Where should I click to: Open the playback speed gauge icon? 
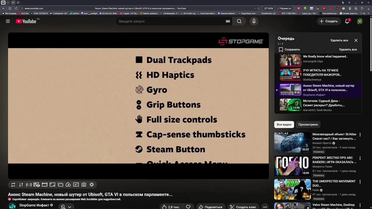point(68,185)
